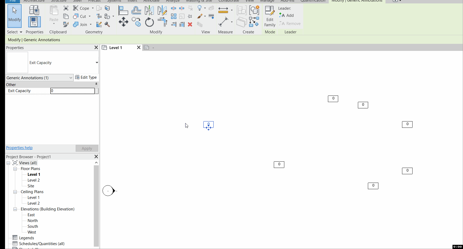Open the Annotate ribbon tab
The height and width of the screenshot is (249, 463).
pos(151,1)
